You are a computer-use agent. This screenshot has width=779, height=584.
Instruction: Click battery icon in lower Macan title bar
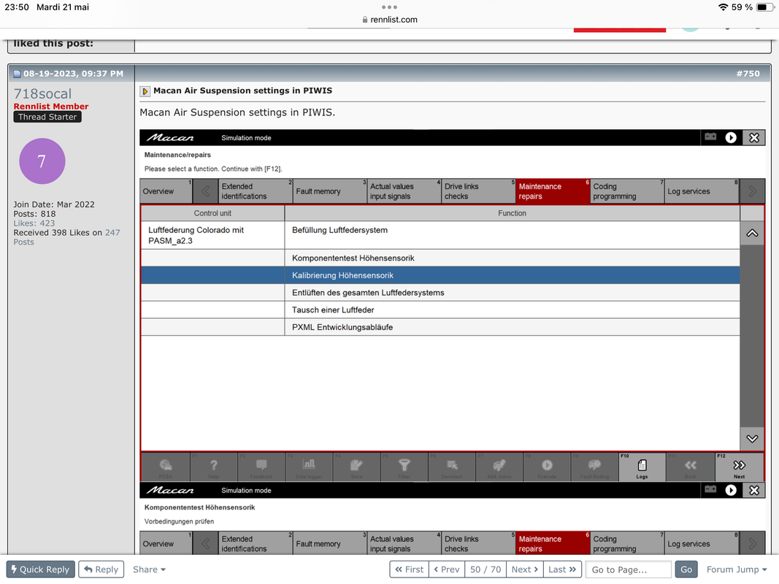click(710, 490)
